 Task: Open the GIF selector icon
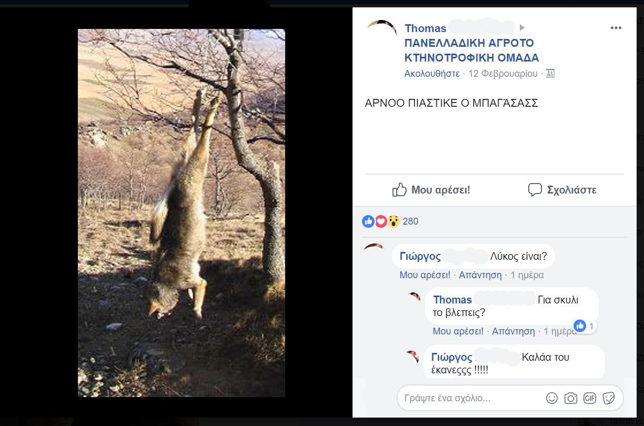tap(590, 398)
